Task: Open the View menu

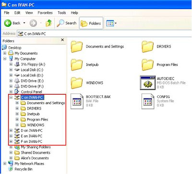Action: pos(29,13)
